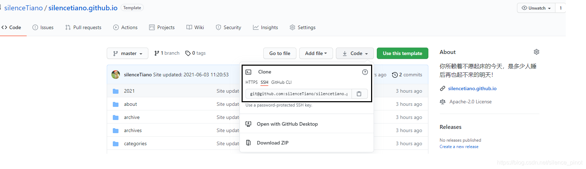The height and width of the screenshot is (169, 586).
Task: Click the GitHub Desktop download icon
Action: (248, 124)
